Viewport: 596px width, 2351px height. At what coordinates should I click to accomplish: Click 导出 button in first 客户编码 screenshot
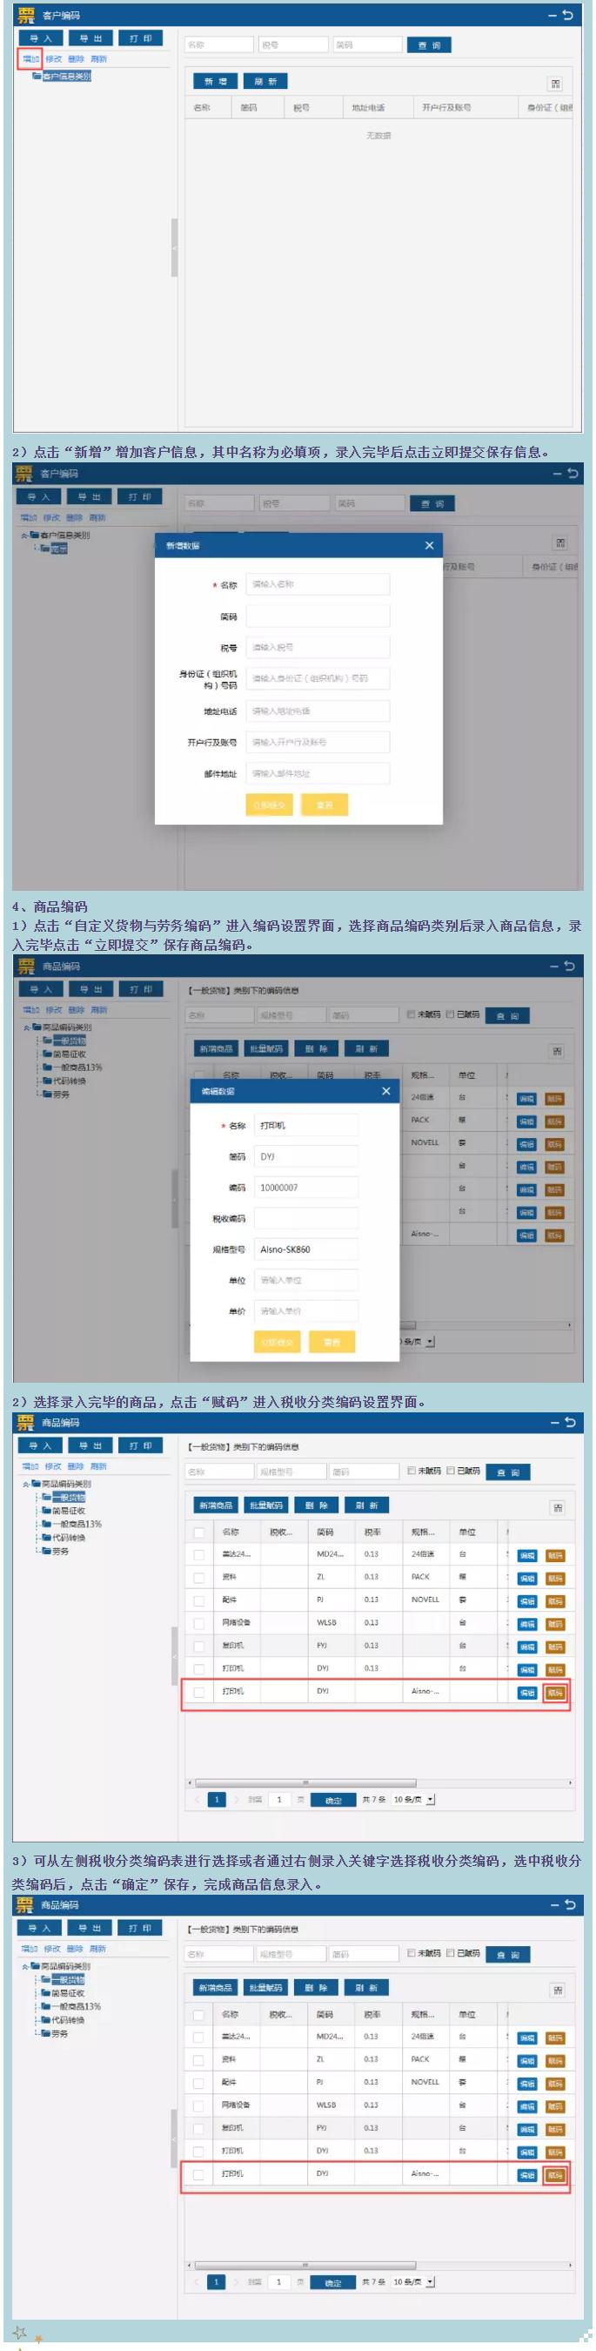tap(90, 38)
